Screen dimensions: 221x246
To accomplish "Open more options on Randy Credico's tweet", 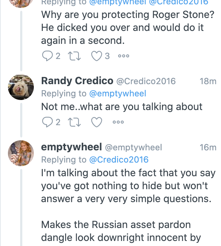I will click(118, 122).
